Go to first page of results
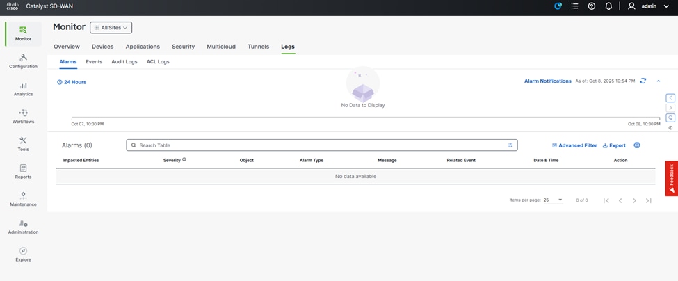The image size is (678, 281). (606, 200)
